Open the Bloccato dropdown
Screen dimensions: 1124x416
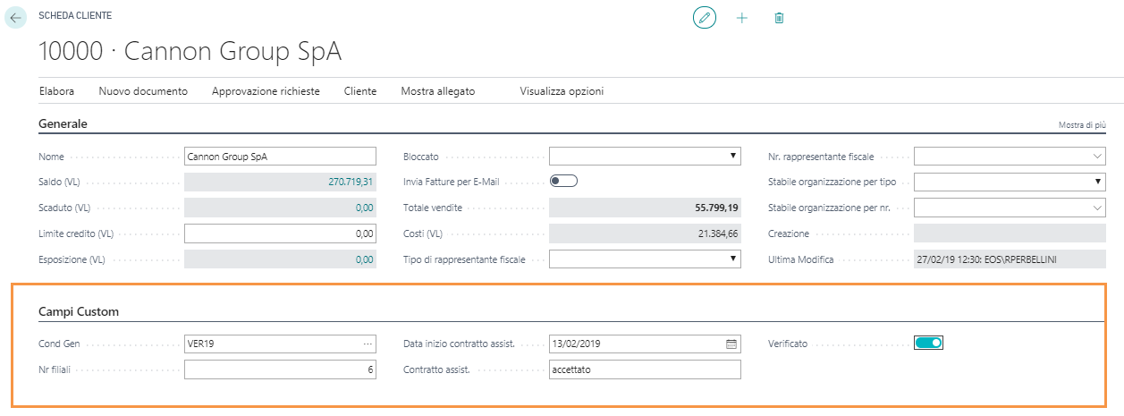point(732,157)
